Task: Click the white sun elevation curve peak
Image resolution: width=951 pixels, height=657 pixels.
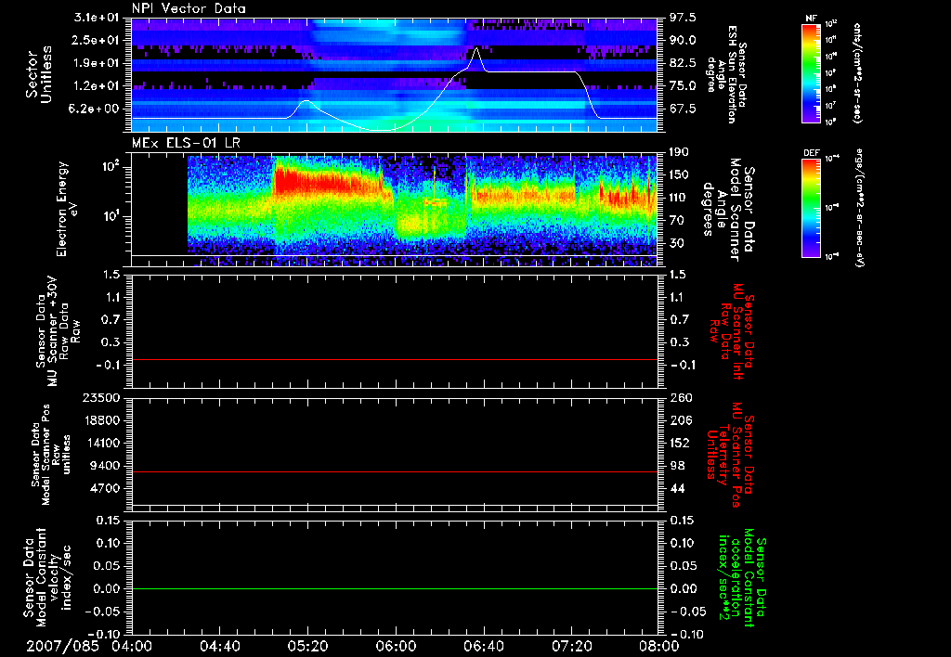Action: pos(477,49)
